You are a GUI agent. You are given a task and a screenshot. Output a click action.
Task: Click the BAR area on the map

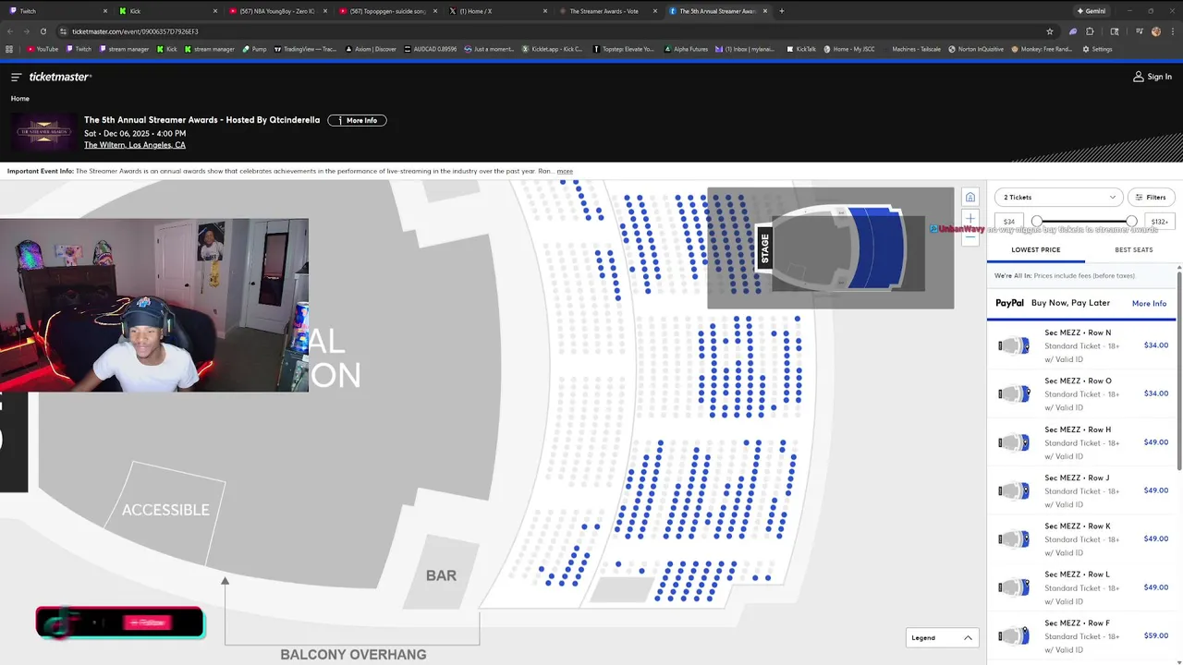[x=441, y=575]
